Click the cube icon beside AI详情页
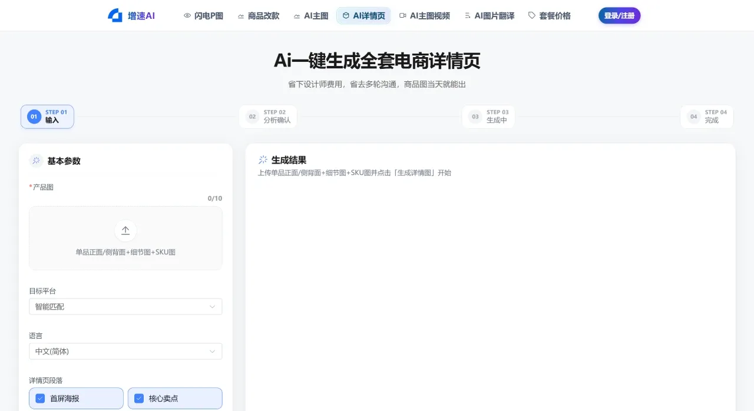 [346, 16]
